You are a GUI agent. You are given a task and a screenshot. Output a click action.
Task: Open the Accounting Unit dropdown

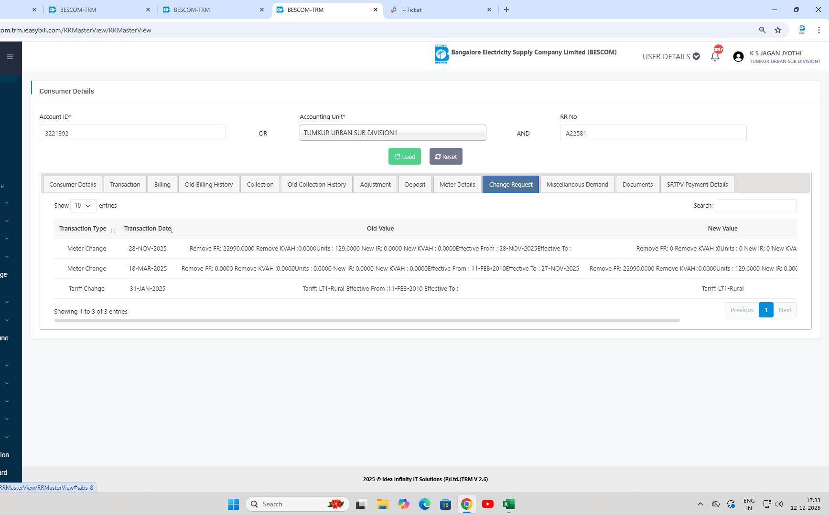coord(393,133)
